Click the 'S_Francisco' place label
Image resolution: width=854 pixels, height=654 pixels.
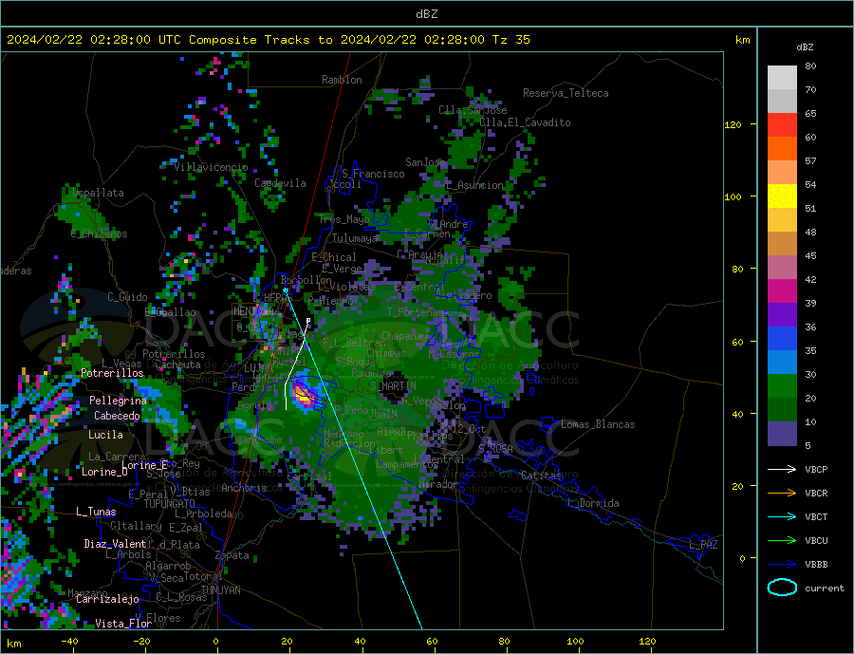[373, 174]
